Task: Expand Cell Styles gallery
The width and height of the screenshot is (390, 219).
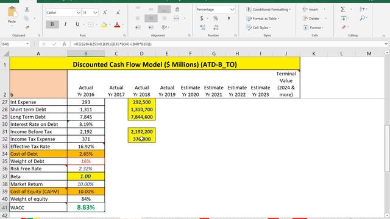Action: pos(258,27)
